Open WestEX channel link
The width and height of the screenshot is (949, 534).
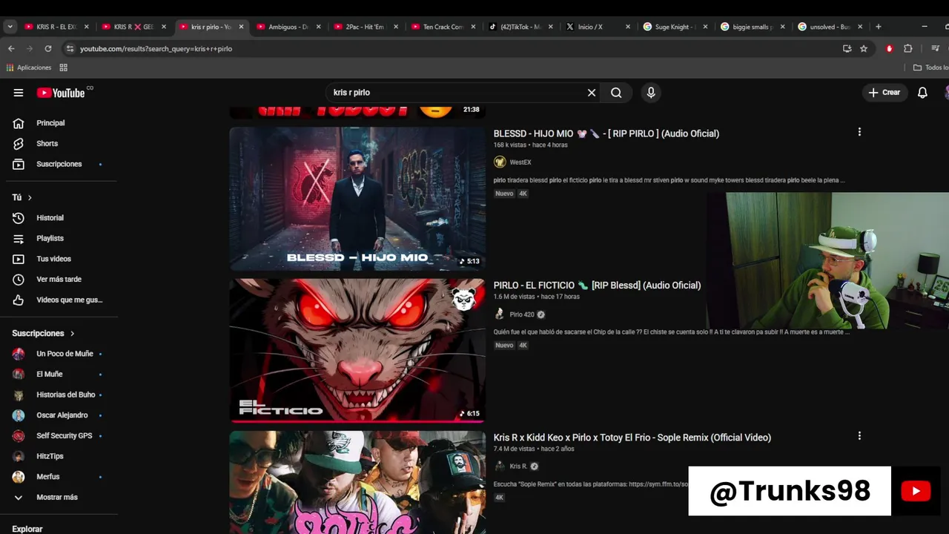520,162
